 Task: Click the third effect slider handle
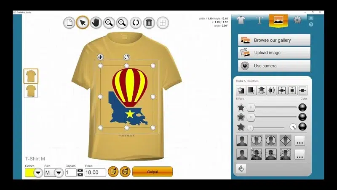[x=250, y=128]
